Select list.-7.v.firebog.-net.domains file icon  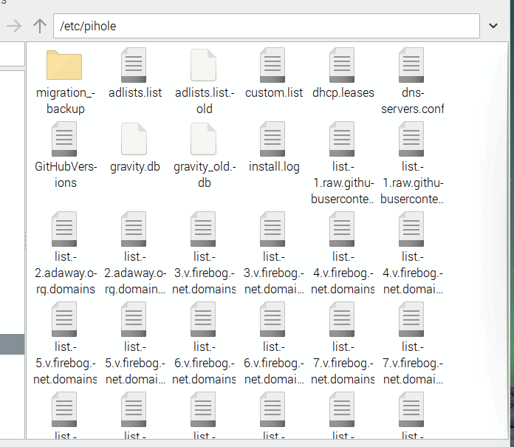(x=342, y=319)
